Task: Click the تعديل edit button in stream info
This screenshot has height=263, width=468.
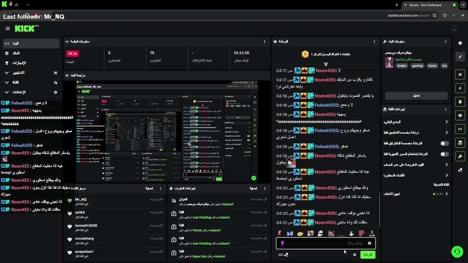Action: (416, 95)
